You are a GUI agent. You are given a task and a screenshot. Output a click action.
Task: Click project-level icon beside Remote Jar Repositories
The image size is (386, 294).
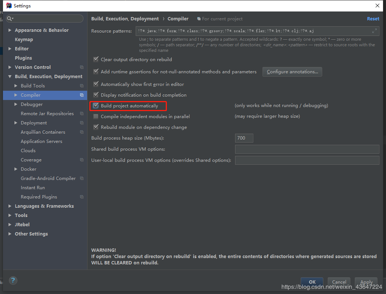pyautogui.click(x=82, y=114)
